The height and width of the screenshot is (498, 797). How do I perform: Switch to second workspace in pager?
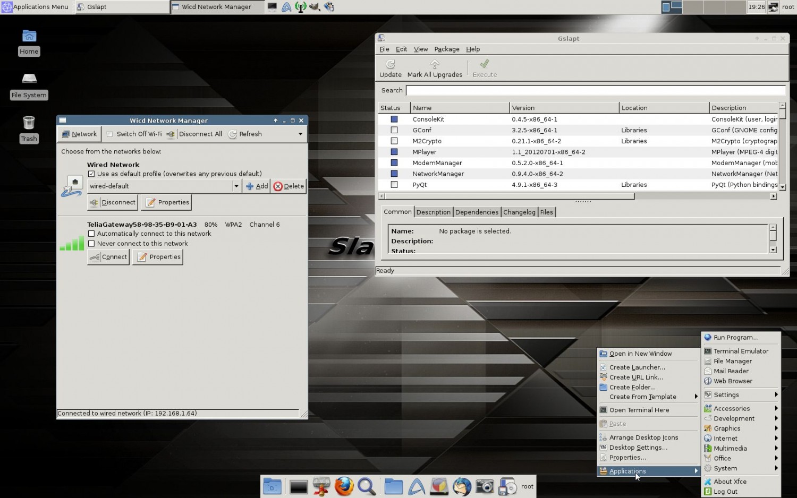click(x=693, y=7)
